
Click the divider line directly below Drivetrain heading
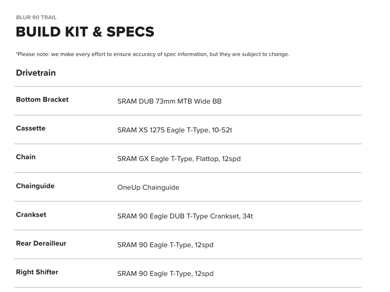click(x=188, y=87)
